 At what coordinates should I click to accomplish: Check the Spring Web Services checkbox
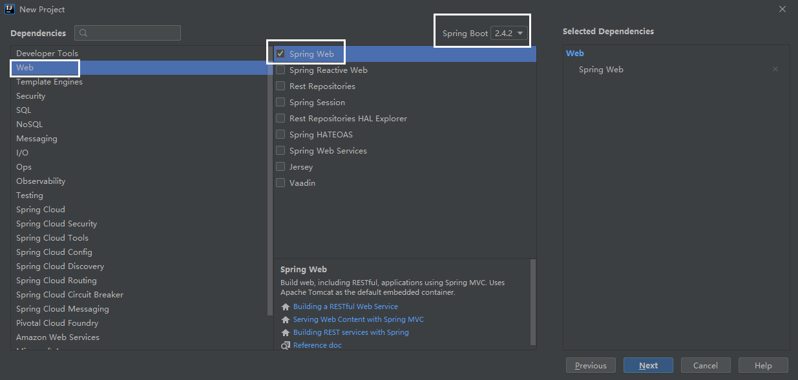[x=280, y=151]
